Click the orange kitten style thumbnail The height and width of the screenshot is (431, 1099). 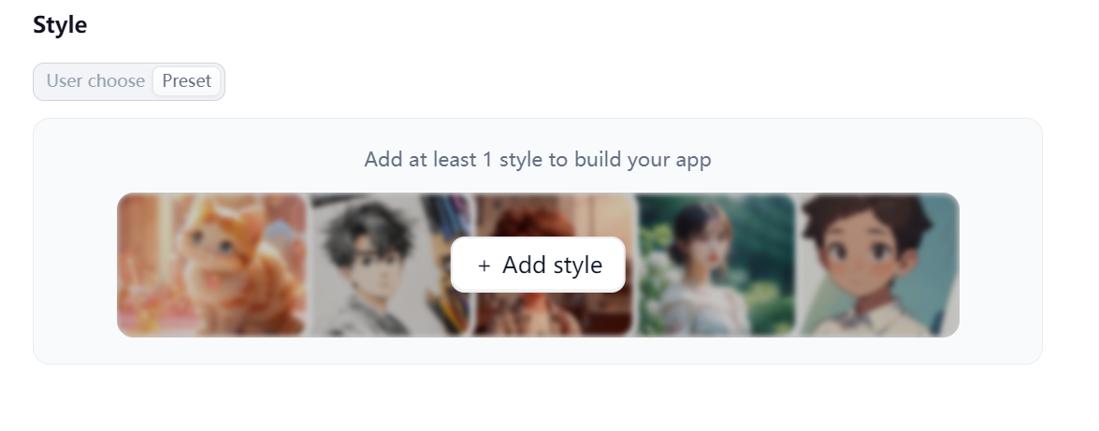[211, 265]
